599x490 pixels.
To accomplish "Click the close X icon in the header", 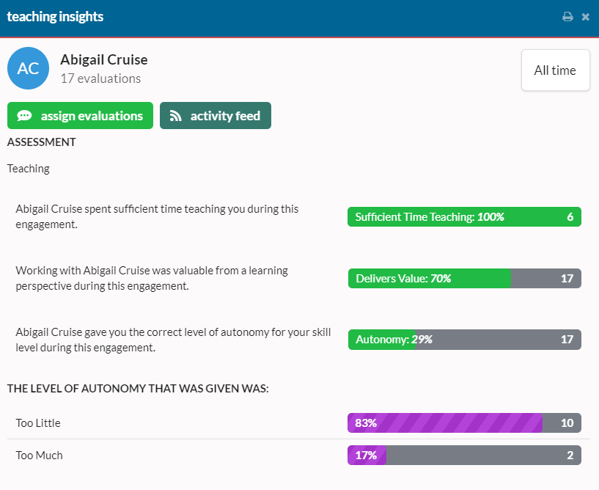I will (x=586, y=15).
